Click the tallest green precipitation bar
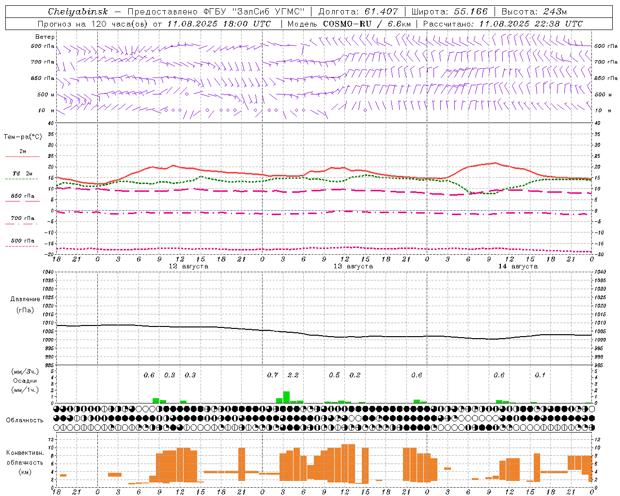Screen dimensions: 620x496 click(286, 397)
